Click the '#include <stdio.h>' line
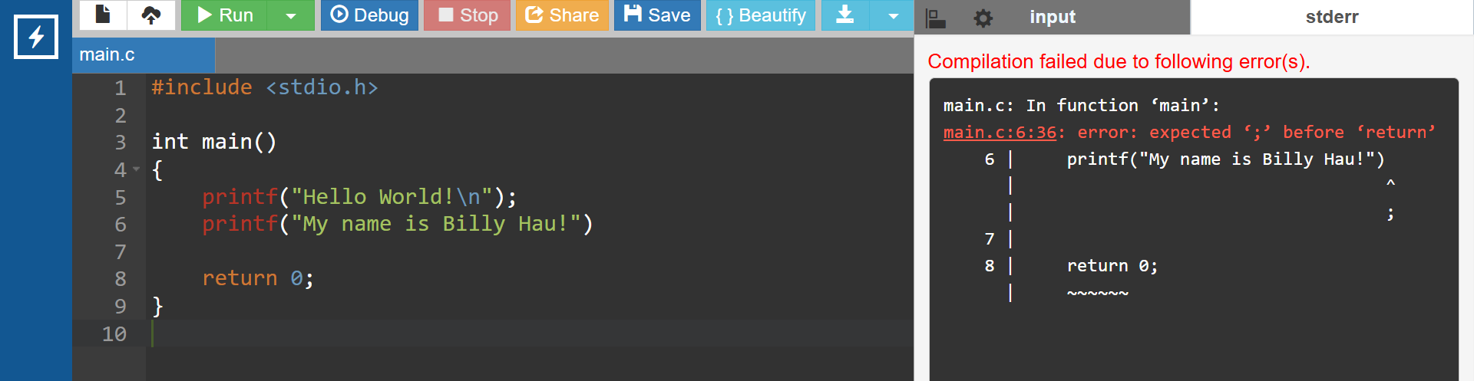 [x=265, y=87]
